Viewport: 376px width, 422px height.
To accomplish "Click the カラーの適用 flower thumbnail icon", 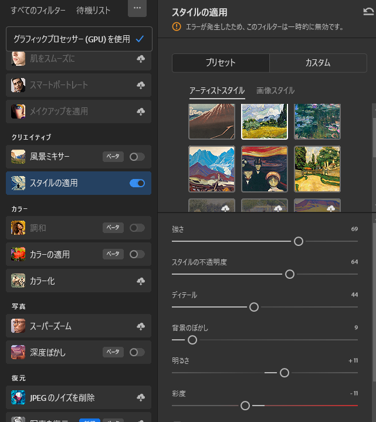I will (x=18, y=254).
